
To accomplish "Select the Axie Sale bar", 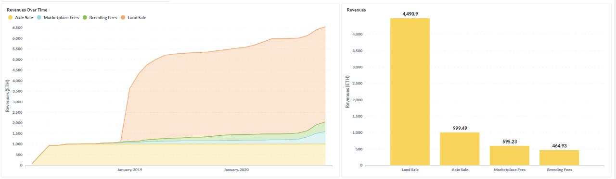I will (460, 149).
